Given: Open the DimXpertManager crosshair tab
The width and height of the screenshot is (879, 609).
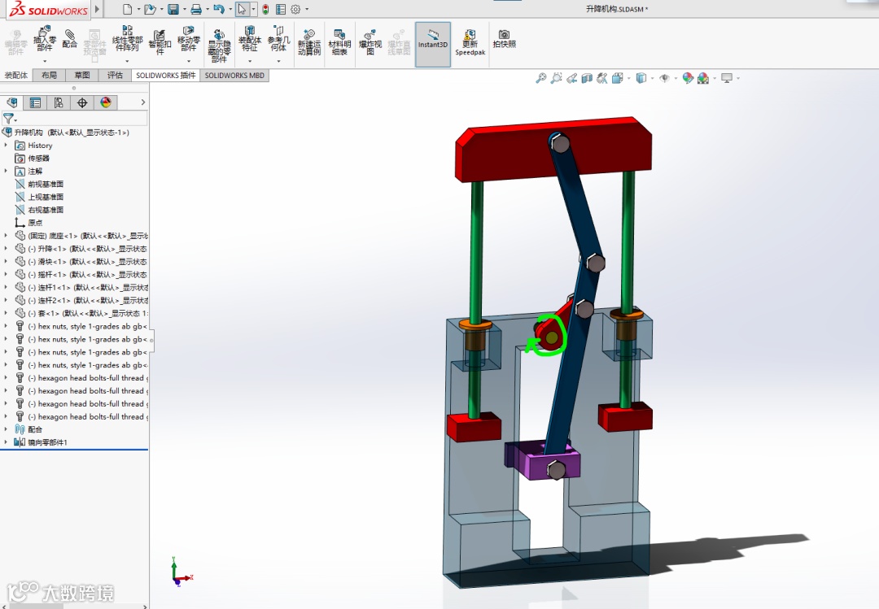Looking at the screenshot, I should [82, 102].
